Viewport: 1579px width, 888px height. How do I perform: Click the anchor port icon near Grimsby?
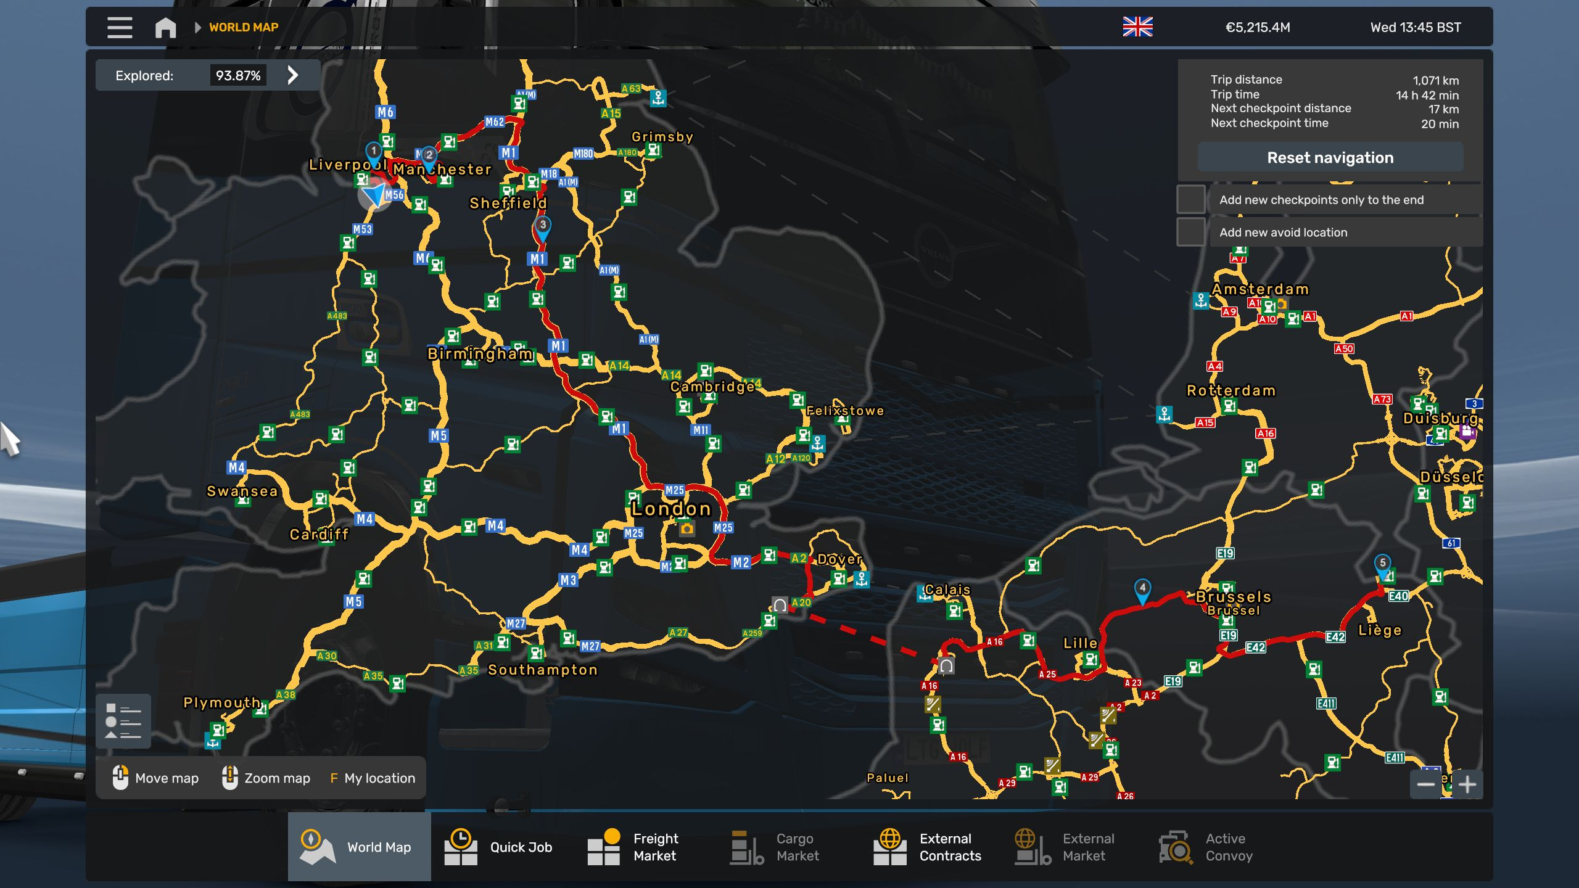pyautogui.click(x=658, y=97)
